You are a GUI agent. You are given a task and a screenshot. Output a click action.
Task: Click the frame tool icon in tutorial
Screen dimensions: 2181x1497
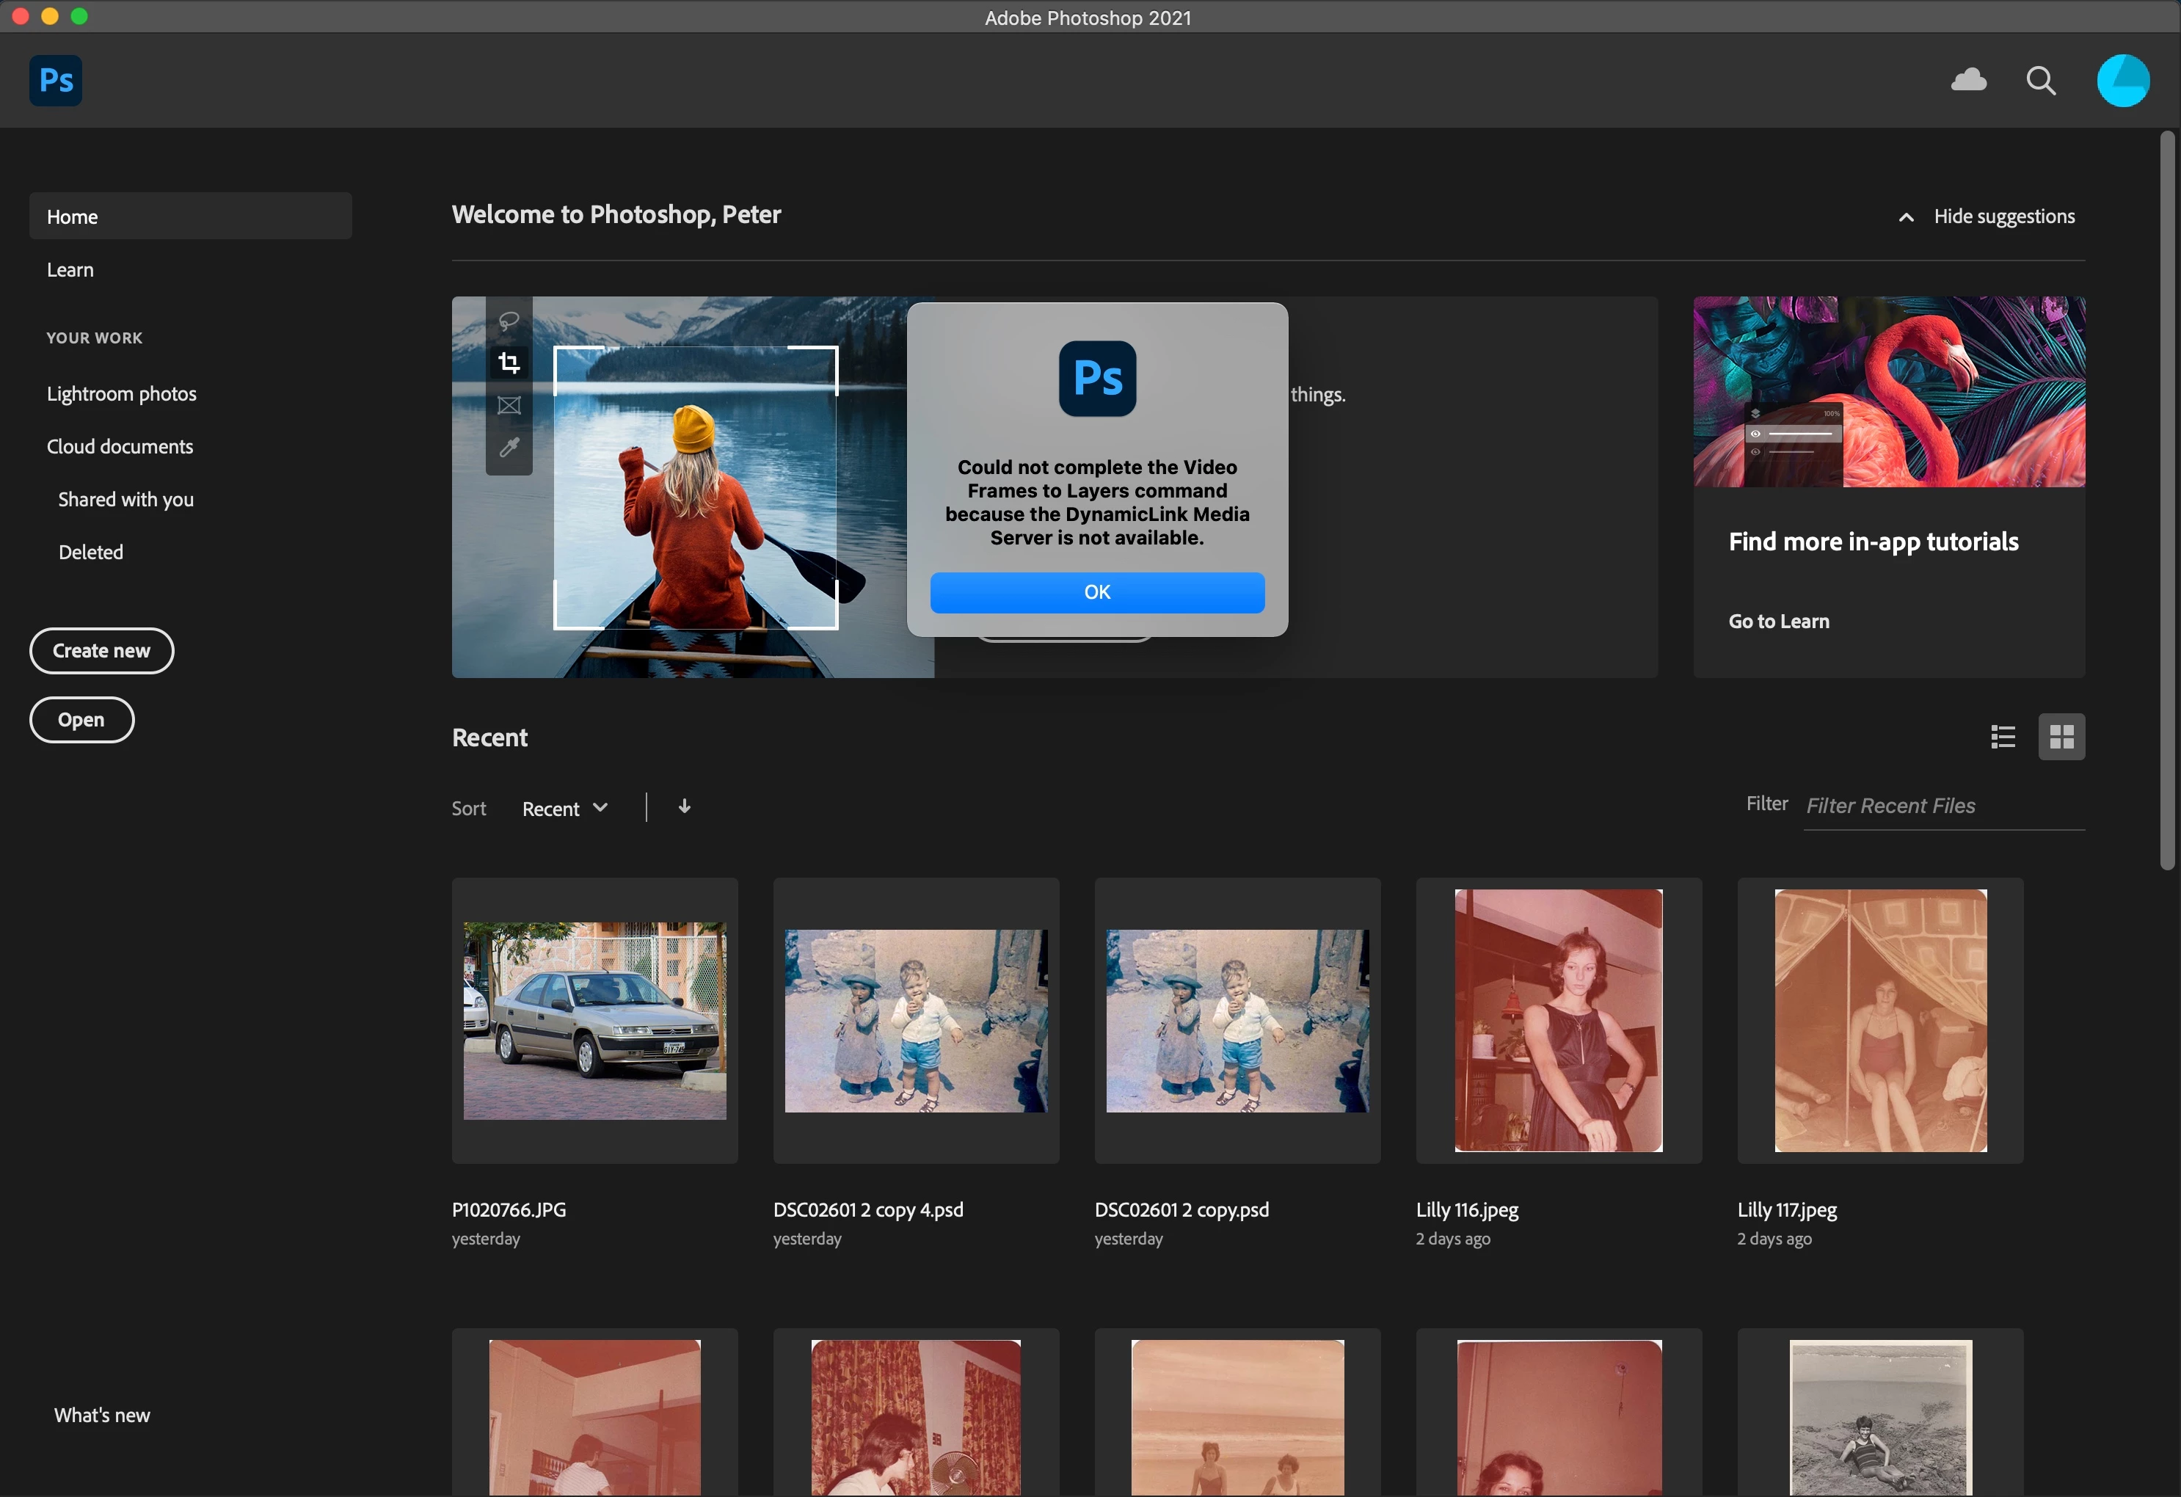509,406
